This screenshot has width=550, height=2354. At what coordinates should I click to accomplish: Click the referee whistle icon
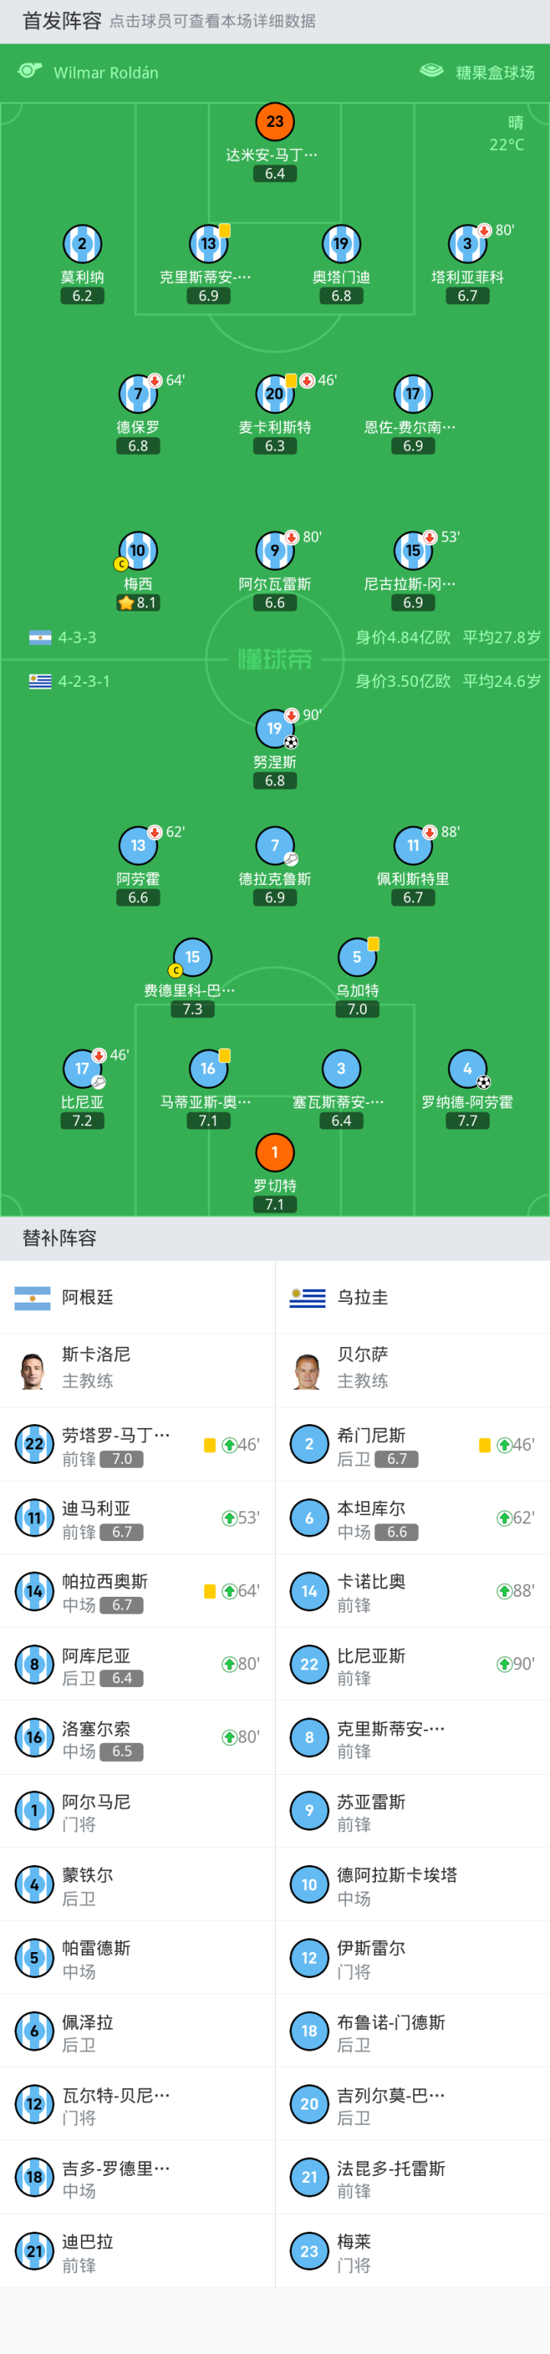30,71
